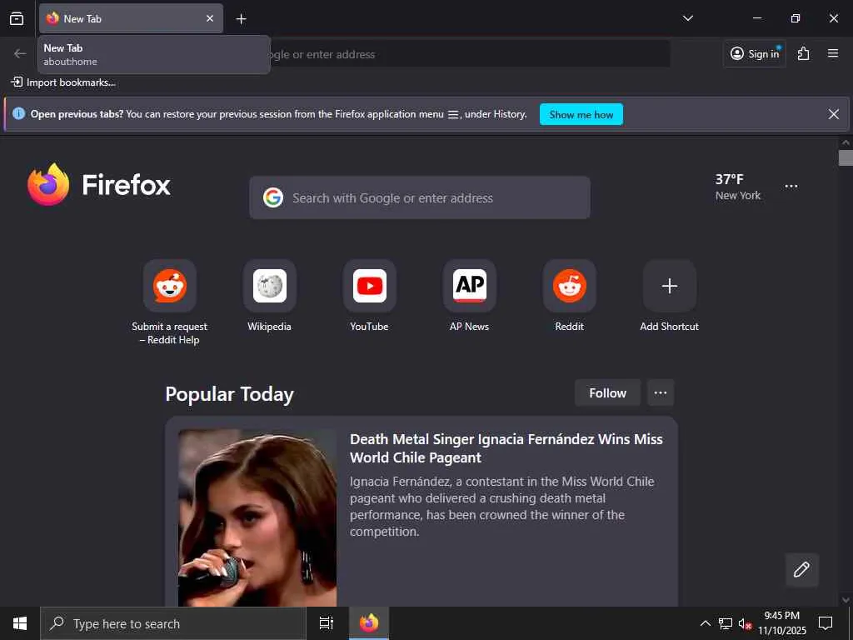Click the Google logo in search box
Screen dimensions: 853x640
(273, 197)
